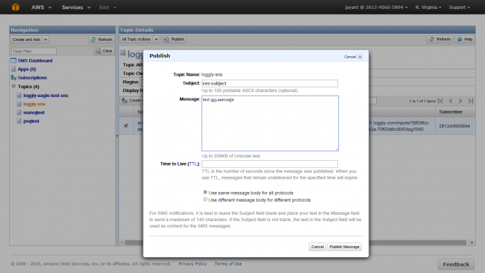The height and width of the screenshot is (273, 485).
Task: Select topic loggly-sns
Action: [x=34, y=104]
